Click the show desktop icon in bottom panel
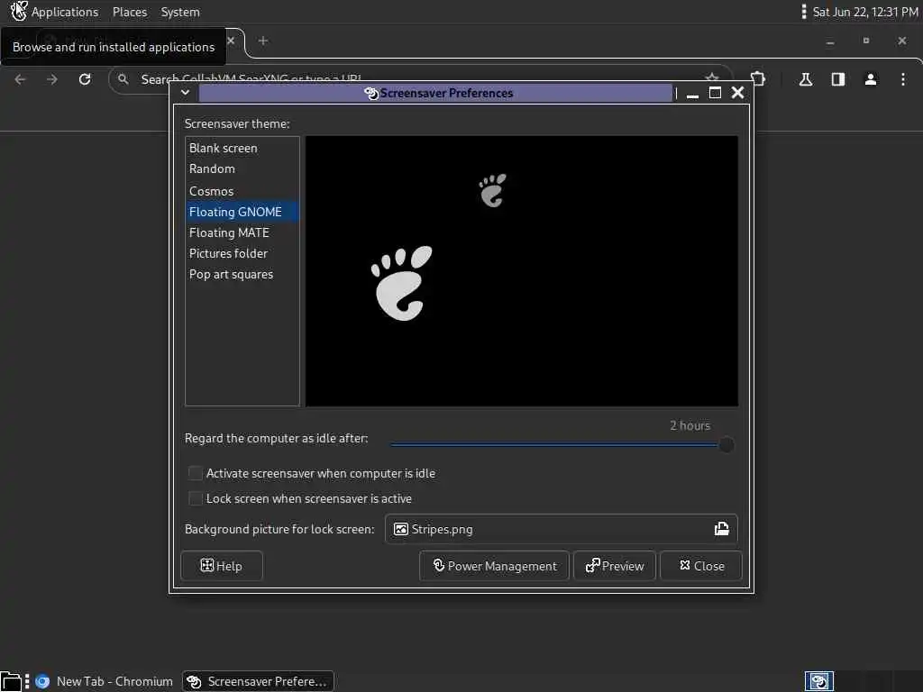The width and height of the screenshot is (923, 692). 11,681
